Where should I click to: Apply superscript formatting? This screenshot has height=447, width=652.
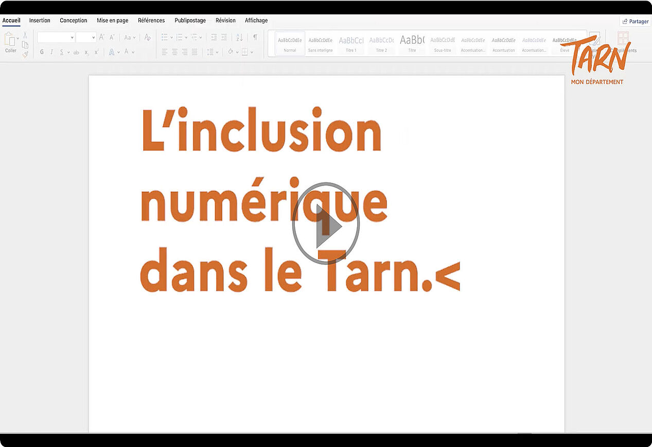click(x=96, y=52)
